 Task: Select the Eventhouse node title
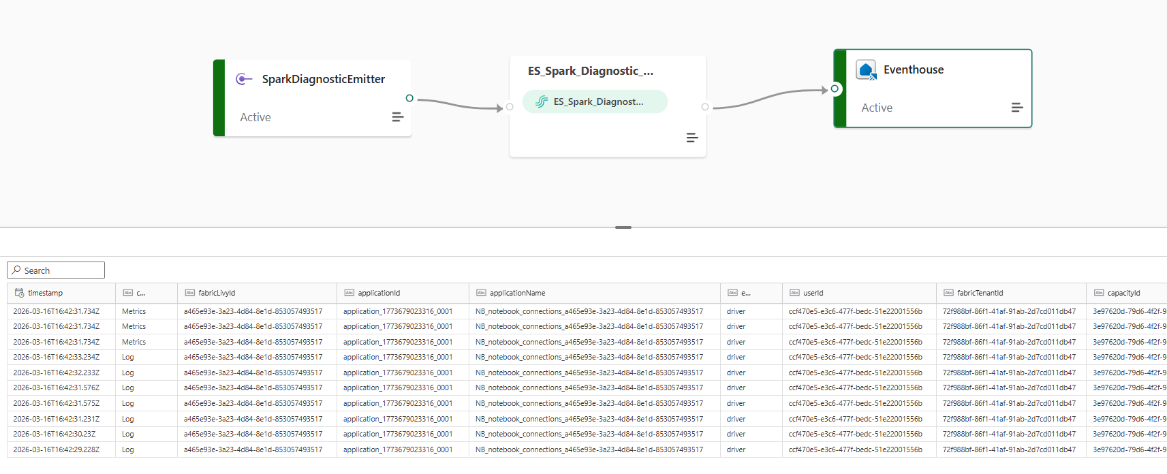tap(914, 69)
